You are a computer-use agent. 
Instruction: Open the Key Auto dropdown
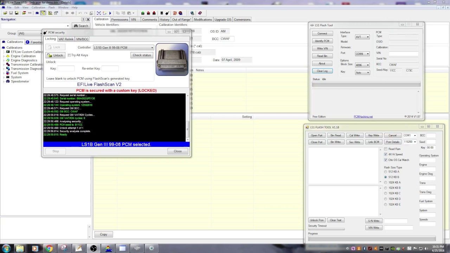point(362,72)
